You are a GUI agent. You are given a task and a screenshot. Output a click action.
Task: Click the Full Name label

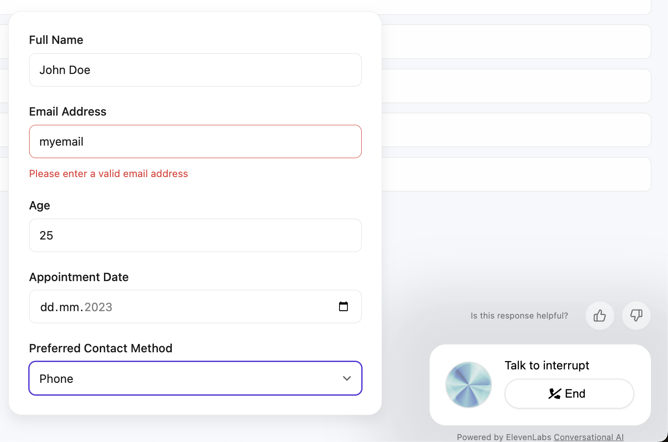point(56,40)
